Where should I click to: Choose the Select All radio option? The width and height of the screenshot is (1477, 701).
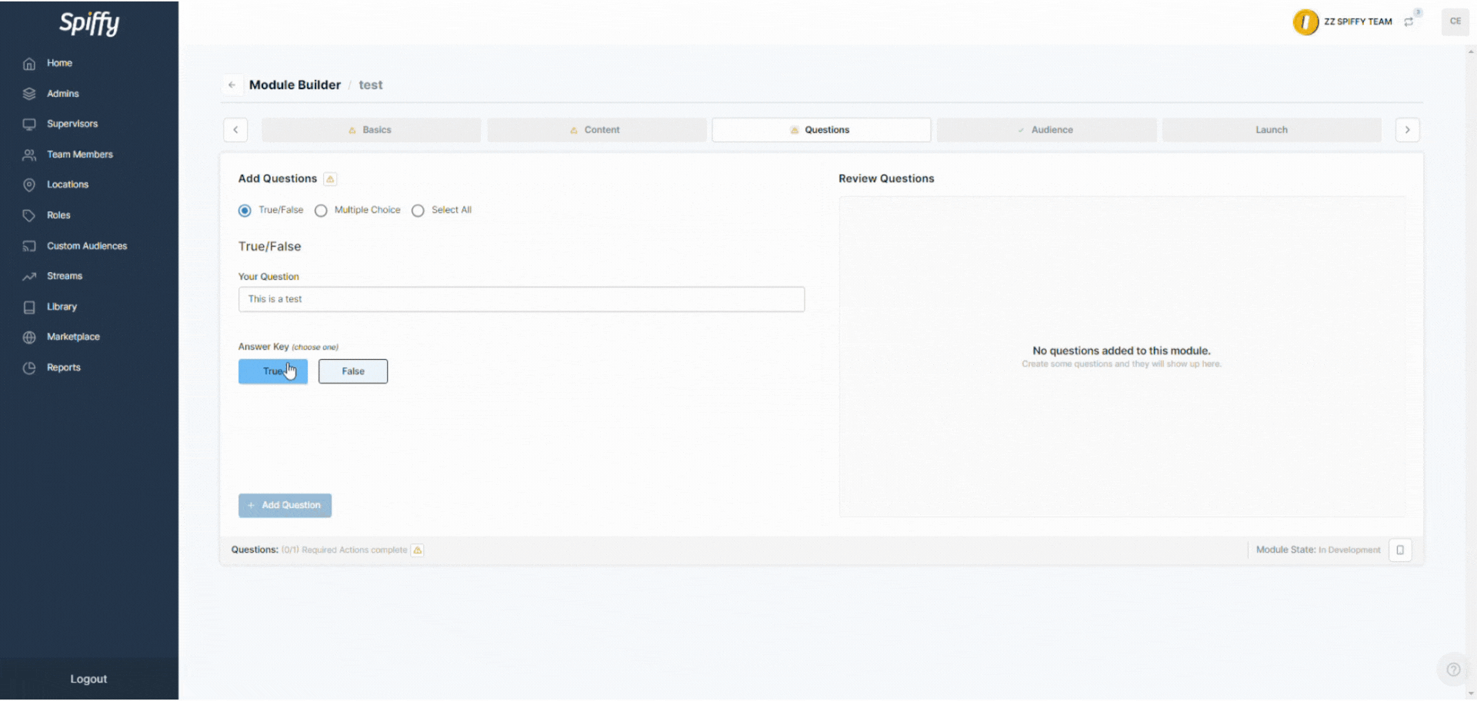pos(418,211)
